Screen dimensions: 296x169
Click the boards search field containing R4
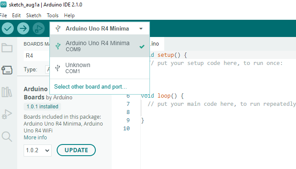tap(37, 56)
